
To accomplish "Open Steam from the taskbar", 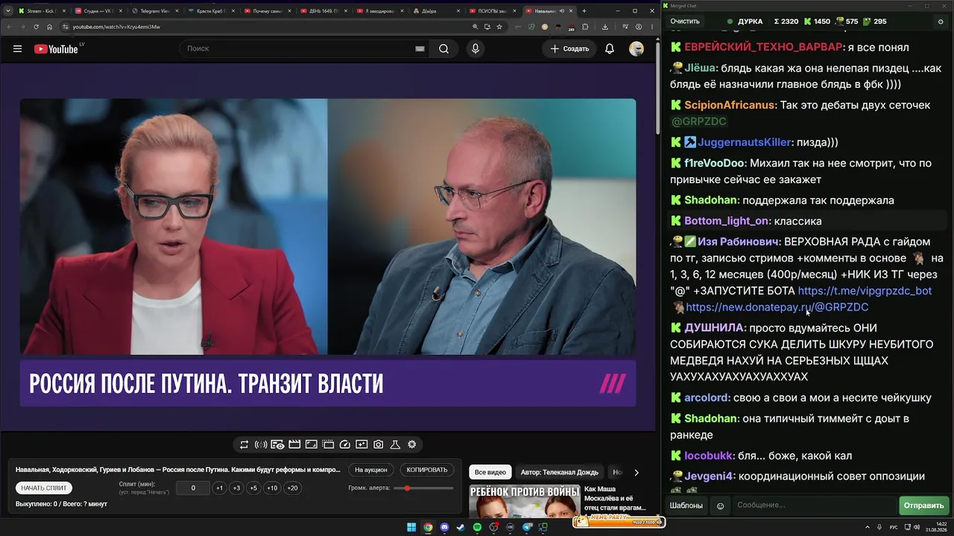I will (x=461, y=527).
